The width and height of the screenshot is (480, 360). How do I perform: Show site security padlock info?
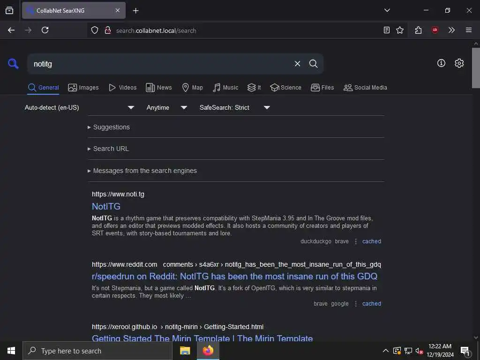pos(108,30)
